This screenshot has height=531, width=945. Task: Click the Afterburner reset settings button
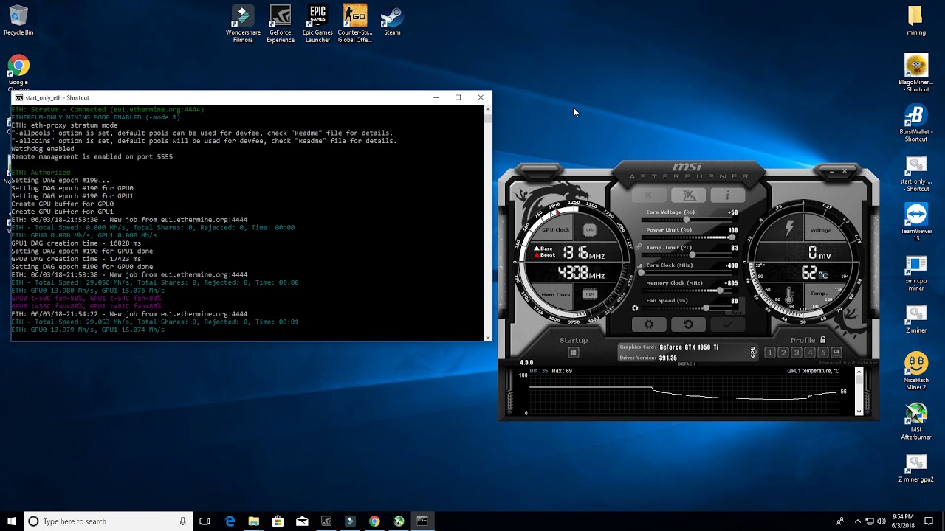point(688,324)
